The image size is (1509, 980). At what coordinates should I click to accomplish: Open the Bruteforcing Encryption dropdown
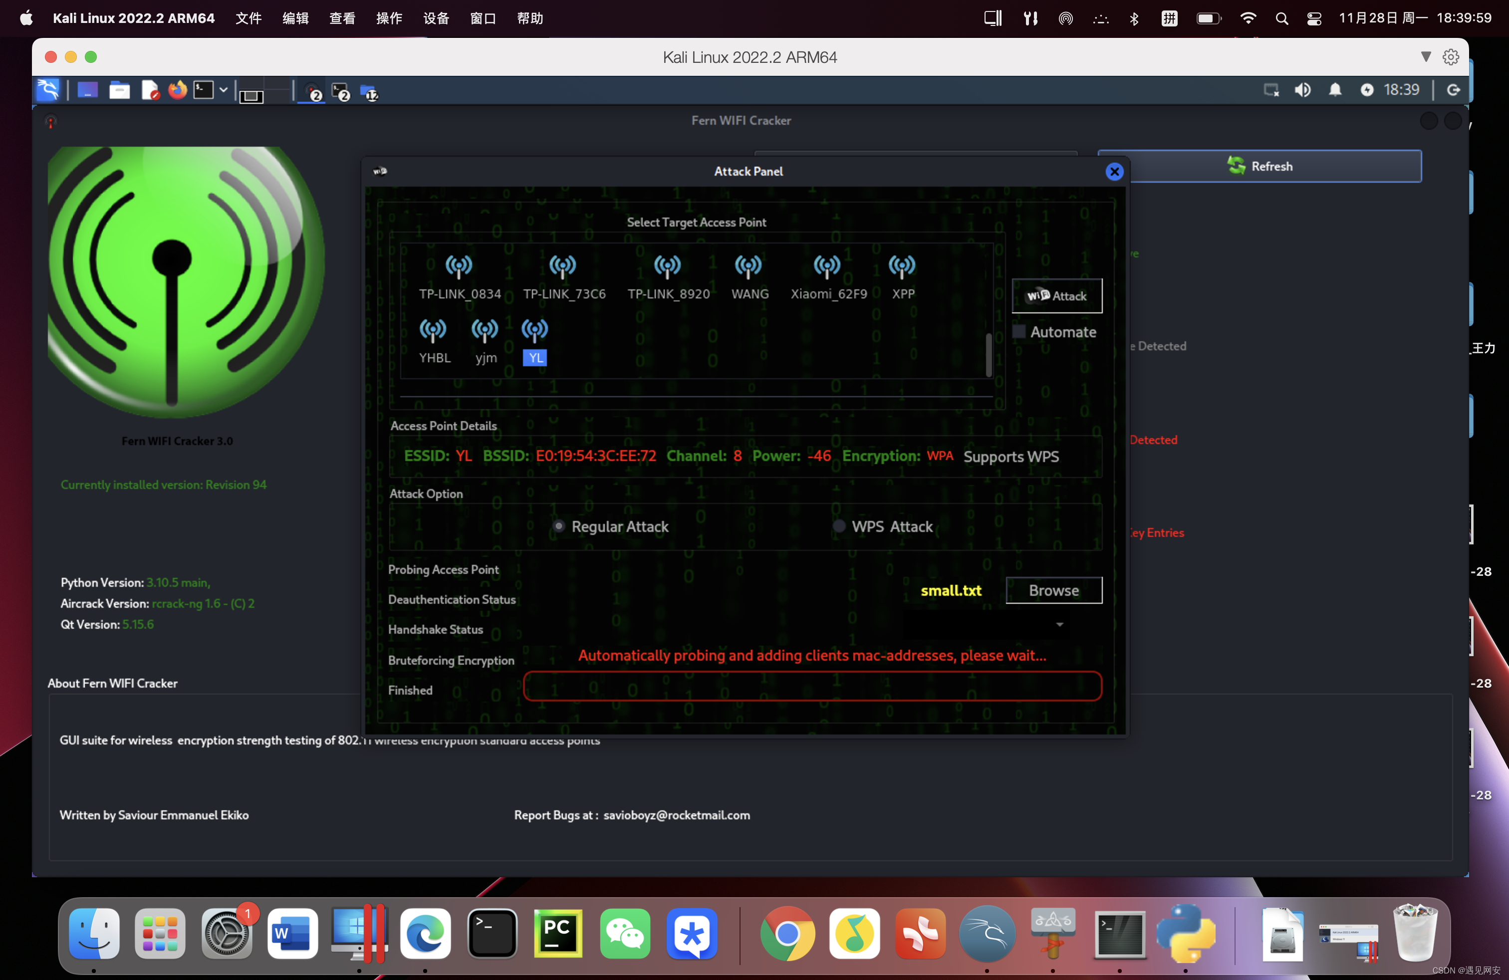(x=1056, y=625)
